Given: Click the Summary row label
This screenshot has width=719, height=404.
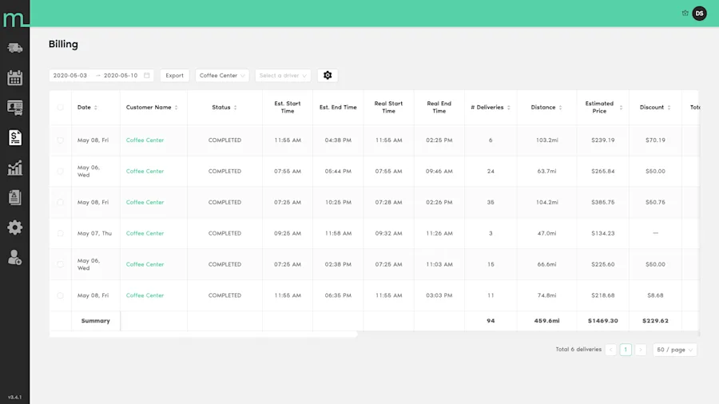Looking at the screenshot, I should (95, 321).
